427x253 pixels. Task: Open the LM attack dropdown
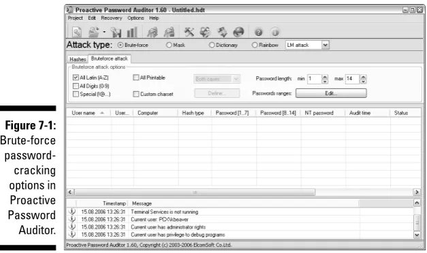coord(325,45)
